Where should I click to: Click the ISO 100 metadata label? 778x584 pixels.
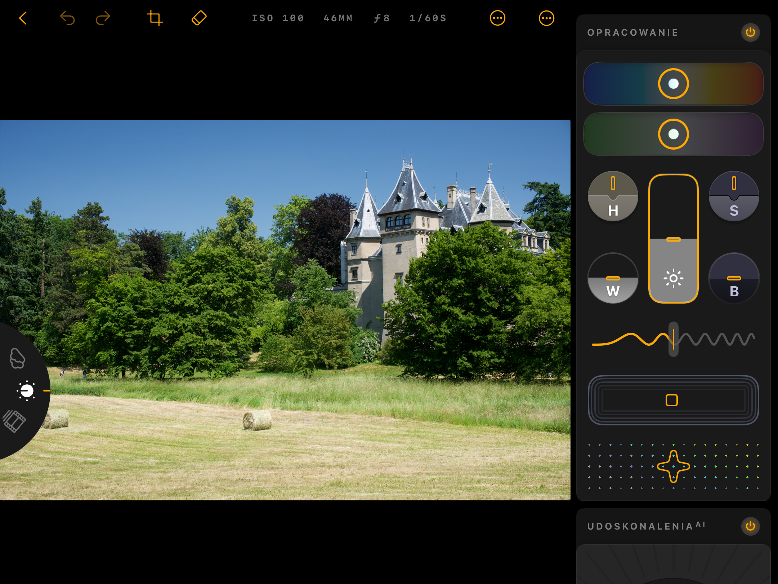click(278, 18)
